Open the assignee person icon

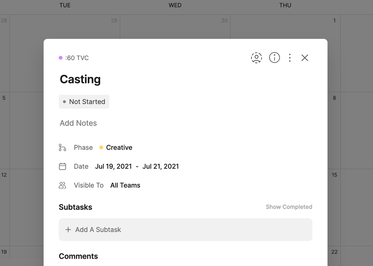point(256,58)
